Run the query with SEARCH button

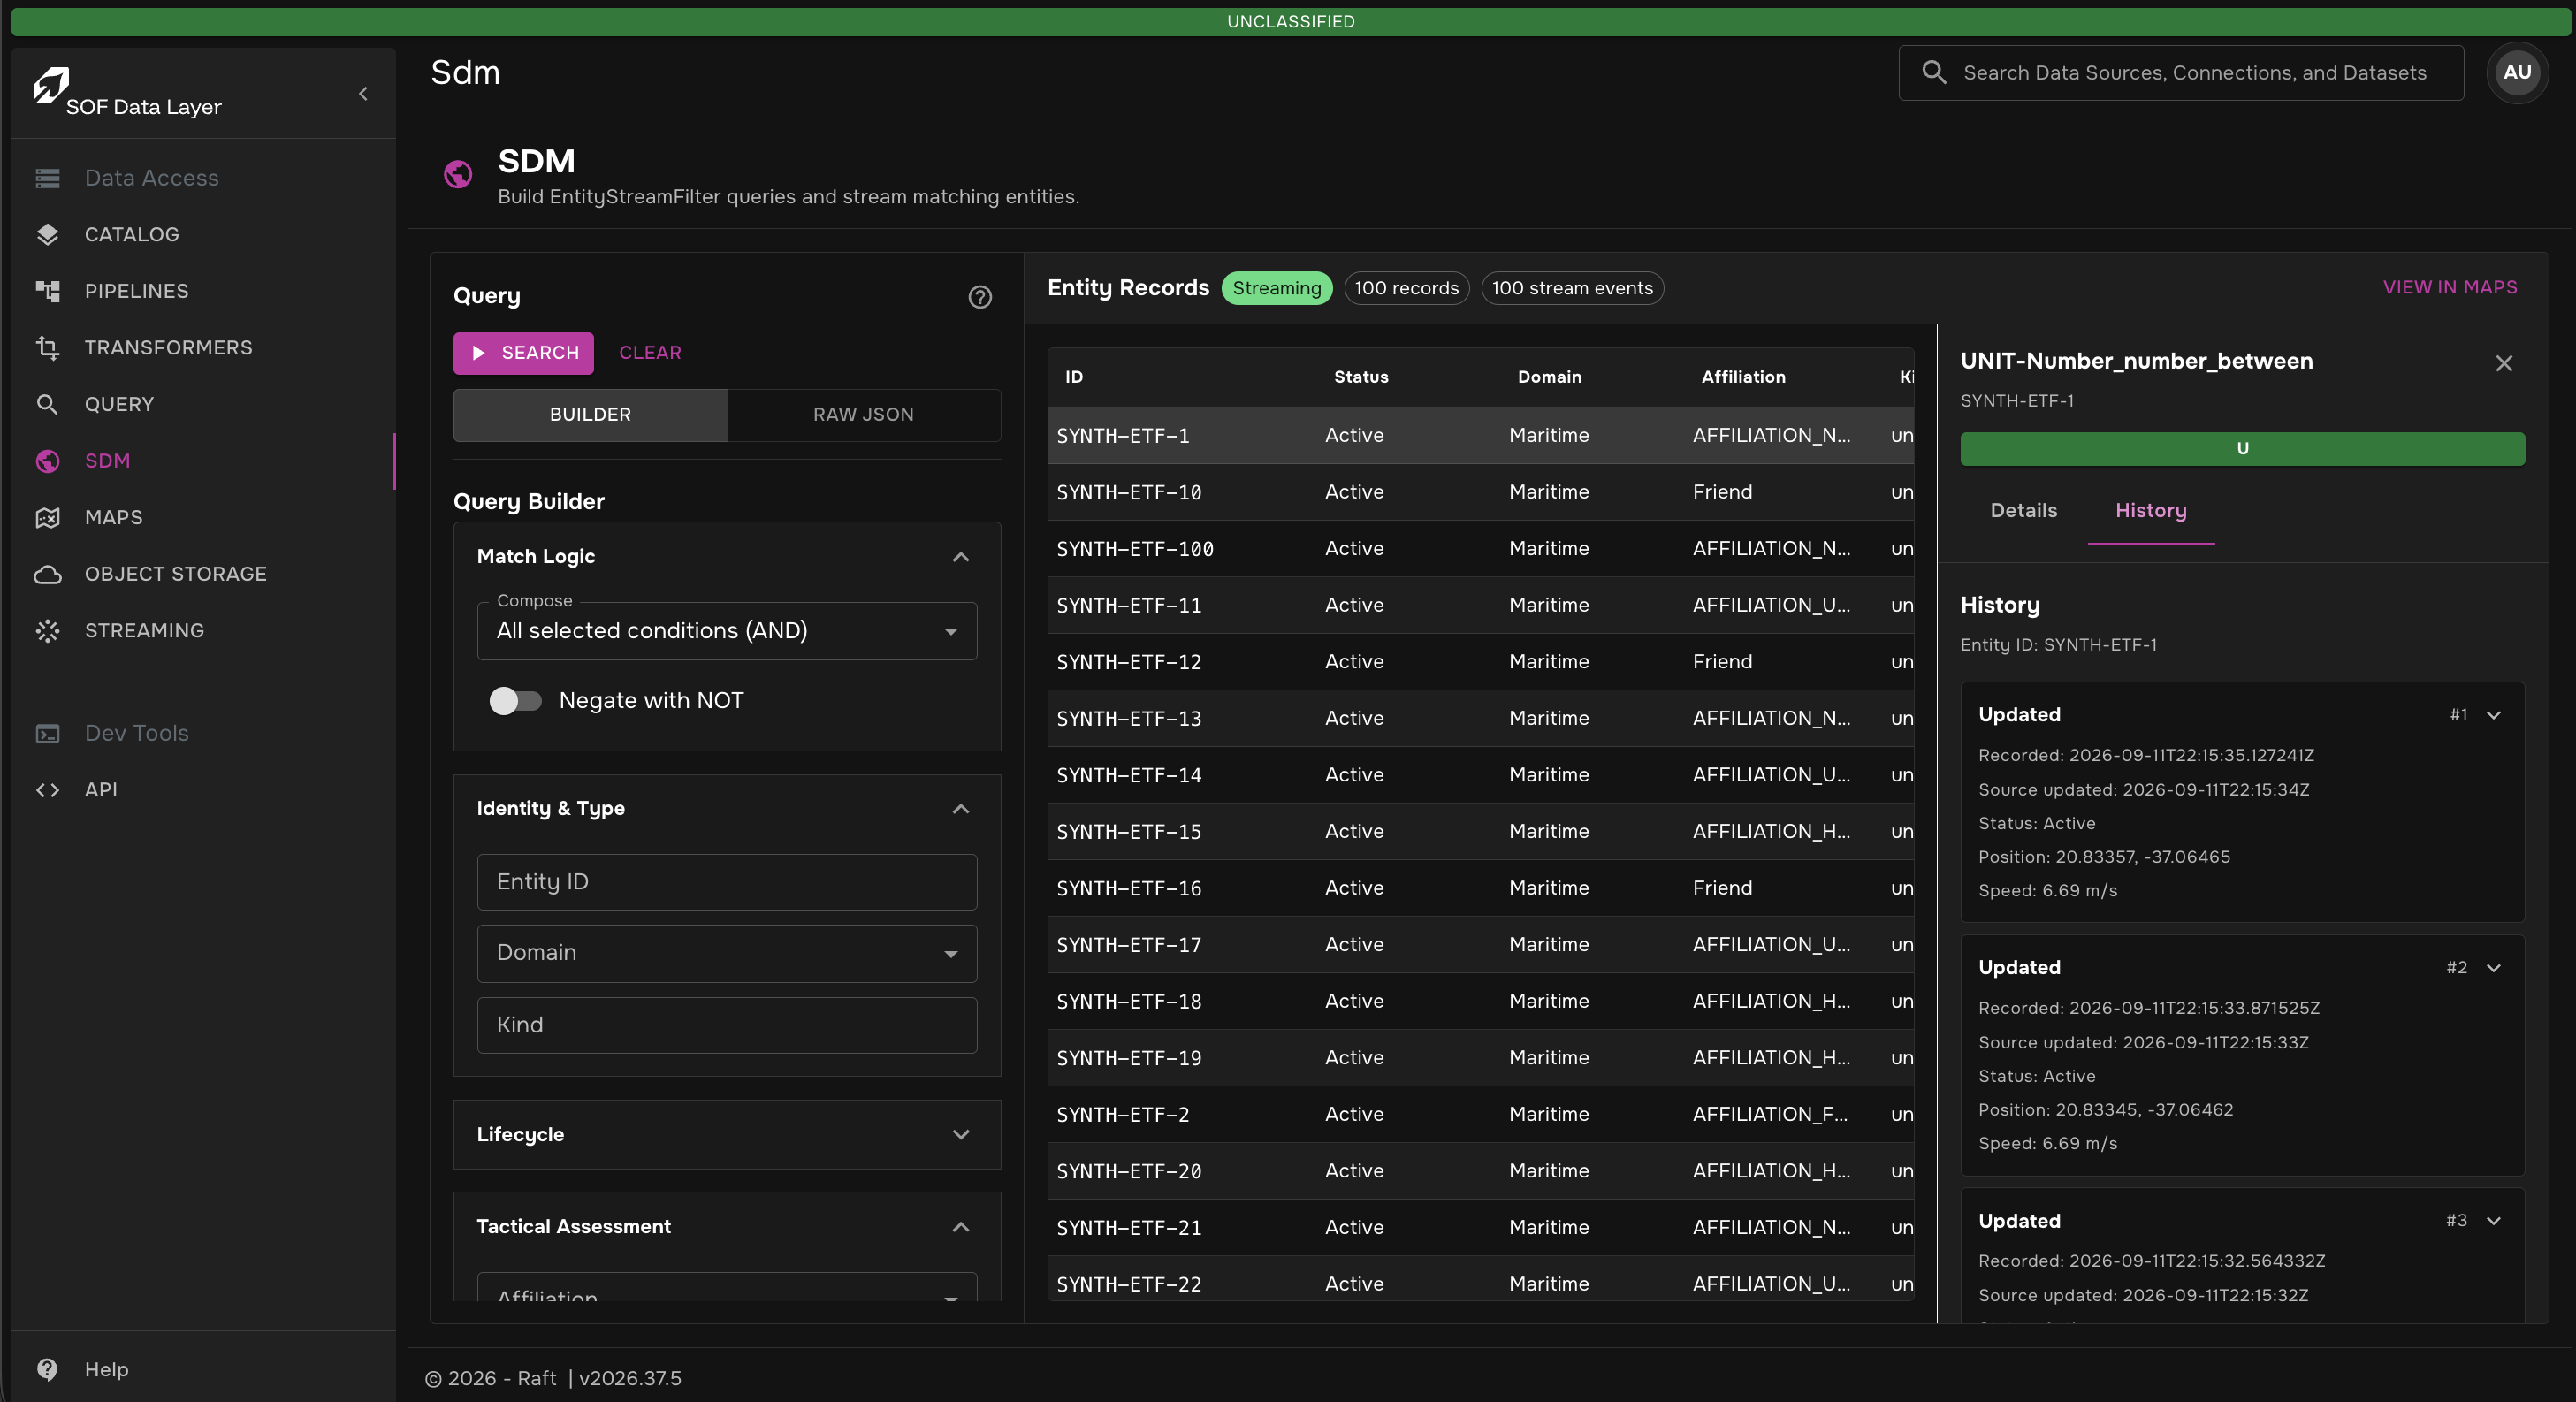point(523,353)
